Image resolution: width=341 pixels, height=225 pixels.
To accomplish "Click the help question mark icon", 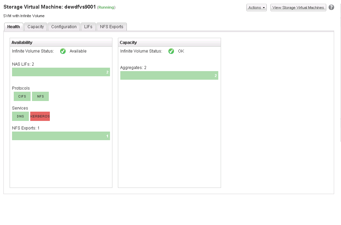I will click(331, 7).
